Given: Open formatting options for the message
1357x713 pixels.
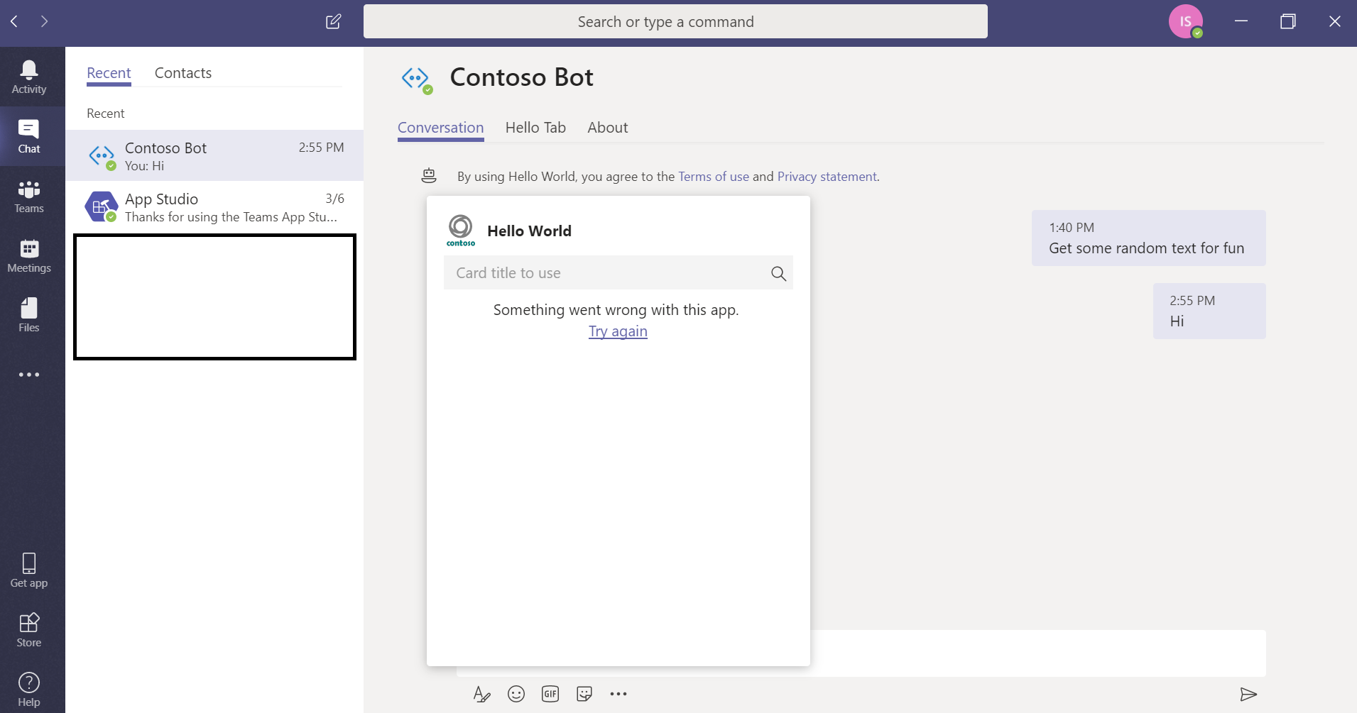Looking at the screenshot, I should point(482,695).
